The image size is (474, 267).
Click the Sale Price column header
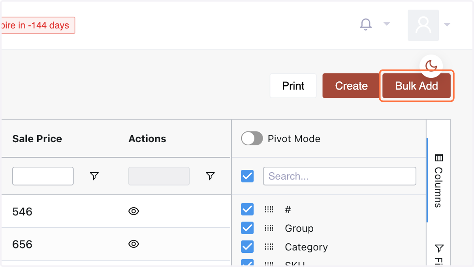point(37,139)
